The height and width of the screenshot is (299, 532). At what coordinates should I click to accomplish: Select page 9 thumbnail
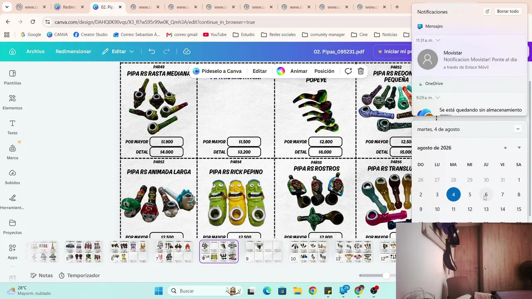pos(263,252)
